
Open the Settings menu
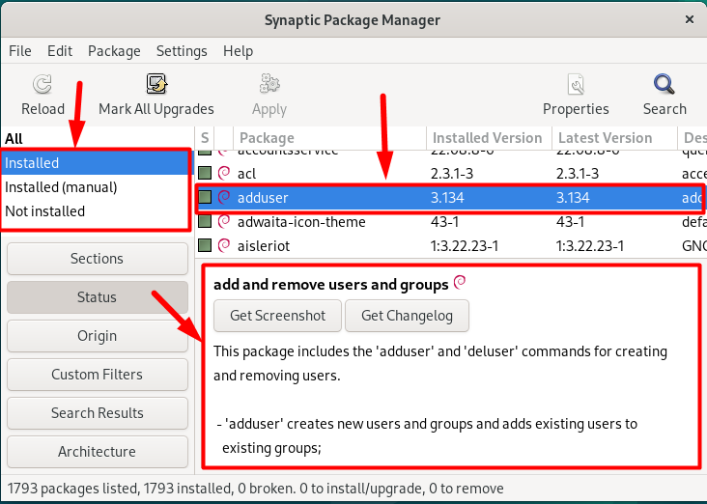tap(182, 51)
